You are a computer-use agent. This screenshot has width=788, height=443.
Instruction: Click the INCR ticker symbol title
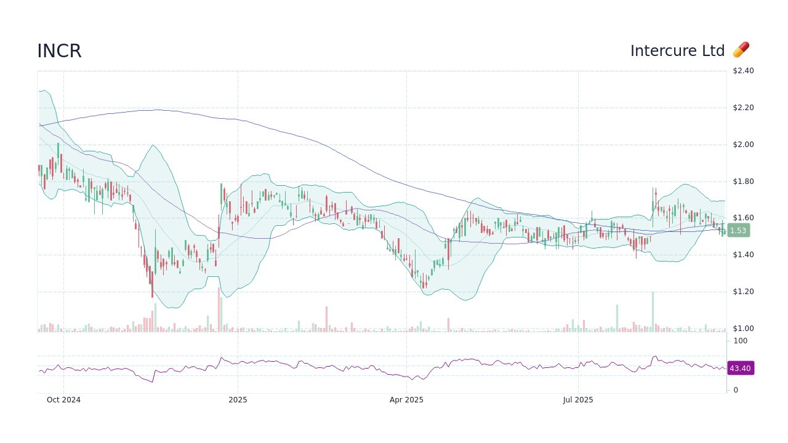[x=59, y=51]
